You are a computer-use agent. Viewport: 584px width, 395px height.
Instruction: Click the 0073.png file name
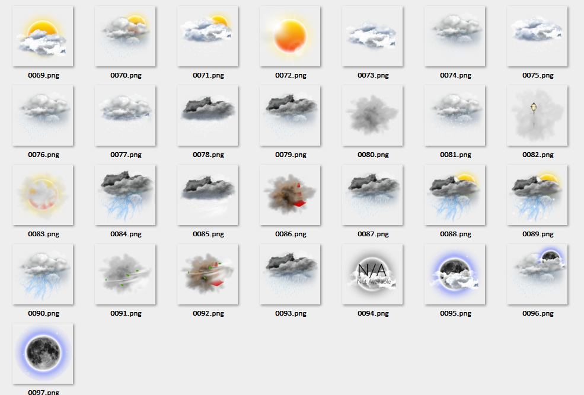373,75
